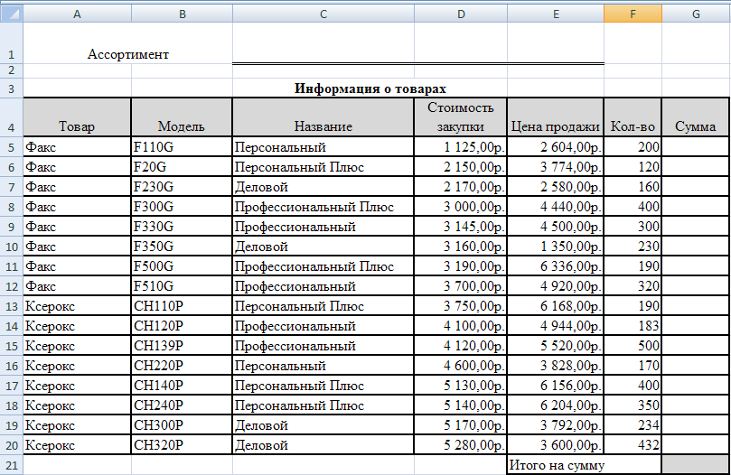Select row 4 header
Screen dimensions: 731x475
click(11, 117)
